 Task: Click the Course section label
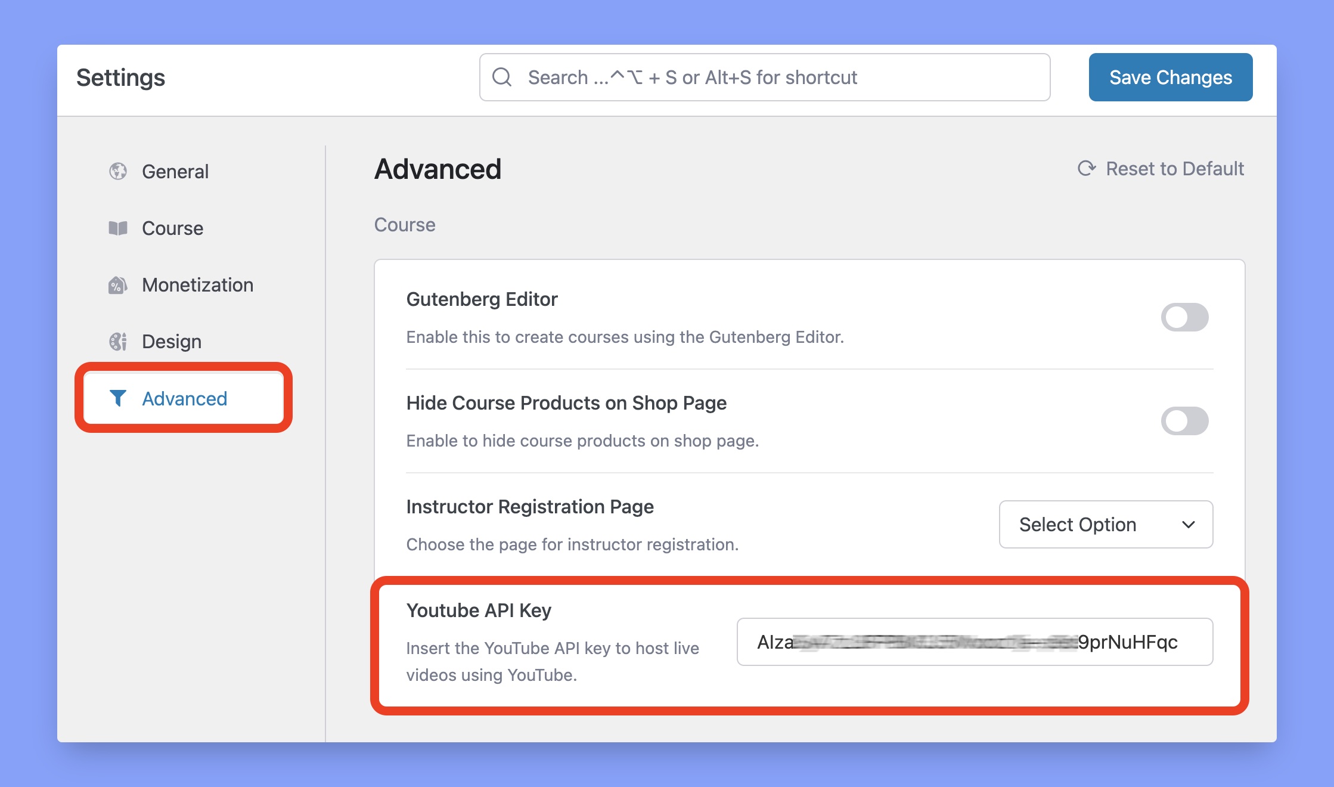point(404,224)
